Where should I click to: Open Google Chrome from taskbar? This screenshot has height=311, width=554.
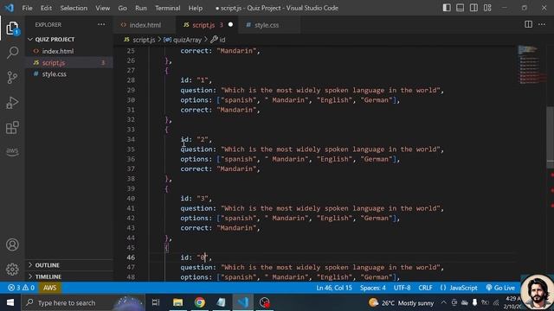[200, 302]
